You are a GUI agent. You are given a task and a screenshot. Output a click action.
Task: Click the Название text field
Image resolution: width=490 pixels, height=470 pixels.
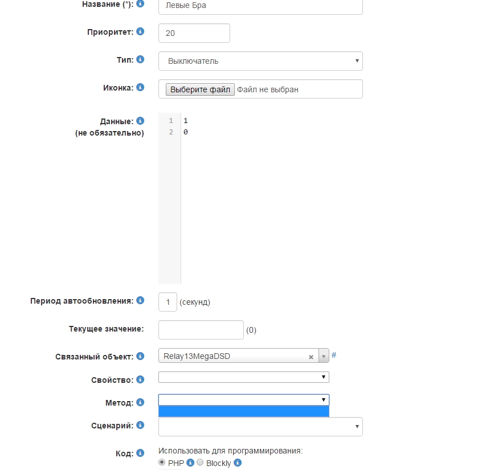point(260,6)
